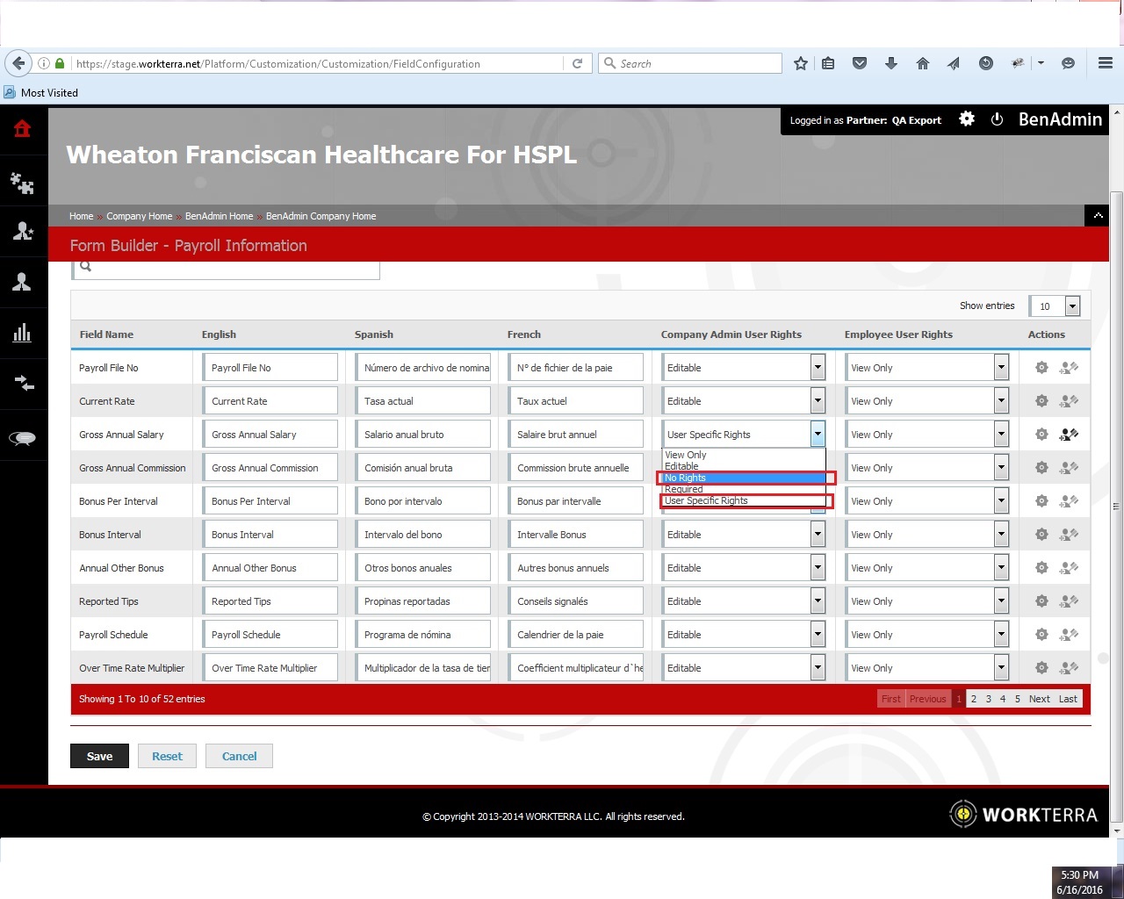Click user rights icon for Annual Other Bonus
Screen dimensions: 1124x899
click(x=1069, y=568)
